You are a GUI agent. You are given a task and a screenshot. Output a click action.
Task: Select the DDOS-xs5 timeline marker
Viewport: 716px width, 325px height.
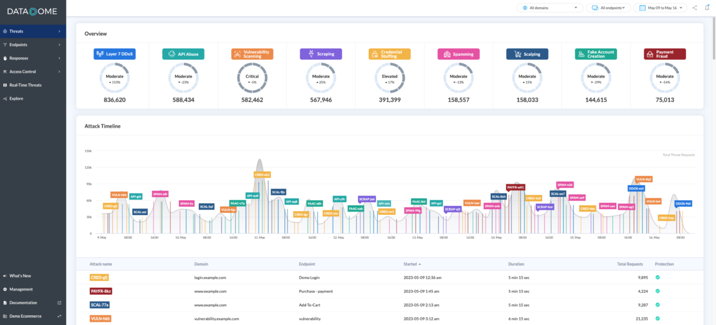point(637,188)
